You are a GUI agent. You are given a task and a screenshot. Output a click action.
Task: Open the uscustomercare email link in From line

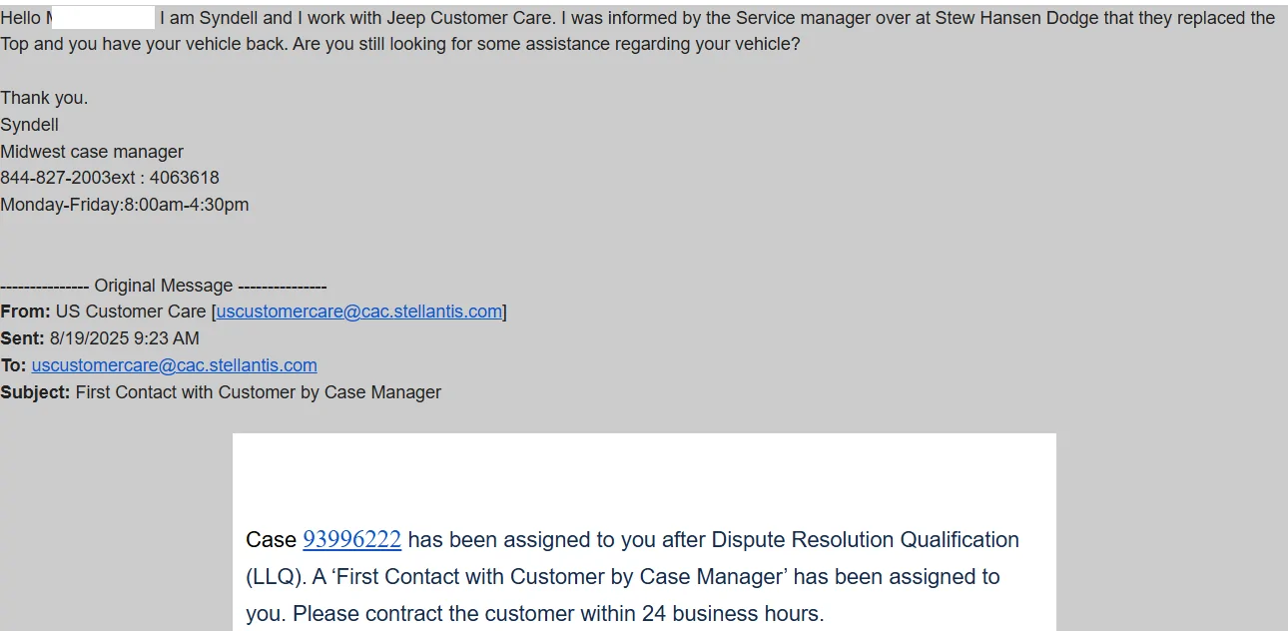click(x=359, y=312)
